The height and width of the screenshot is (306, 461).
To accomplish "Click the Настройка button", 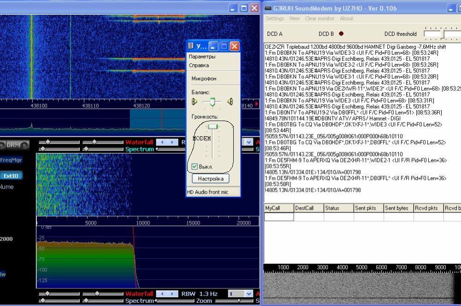I will [x=211, y=179].
